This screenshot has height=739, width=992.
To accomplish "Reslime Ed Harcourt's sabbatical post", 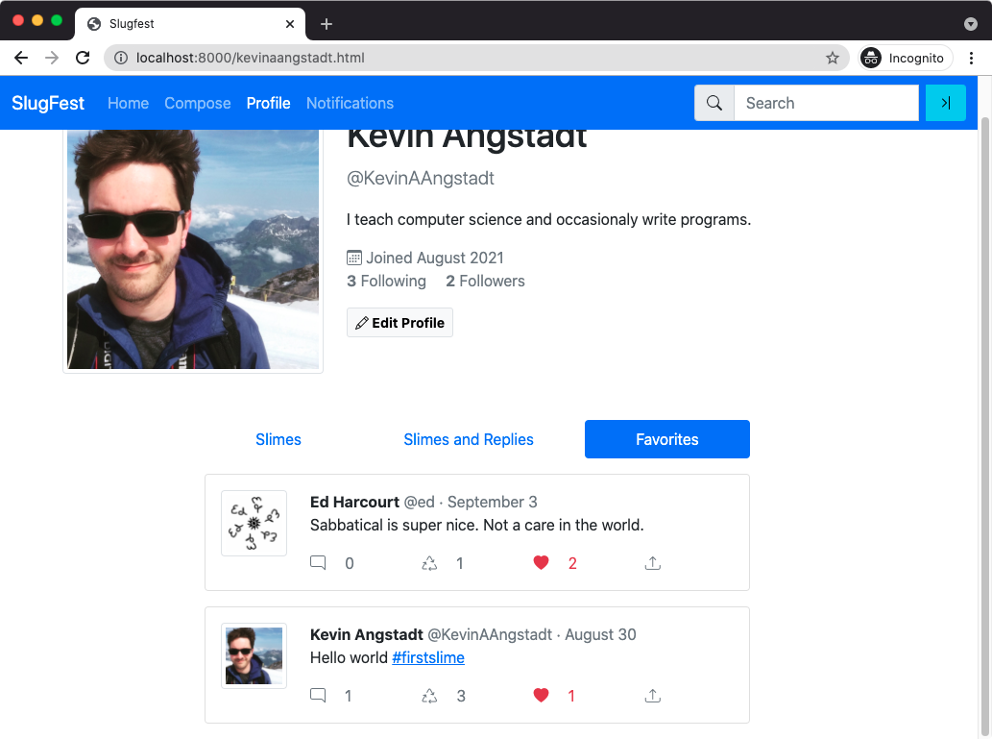I will 429,562.
